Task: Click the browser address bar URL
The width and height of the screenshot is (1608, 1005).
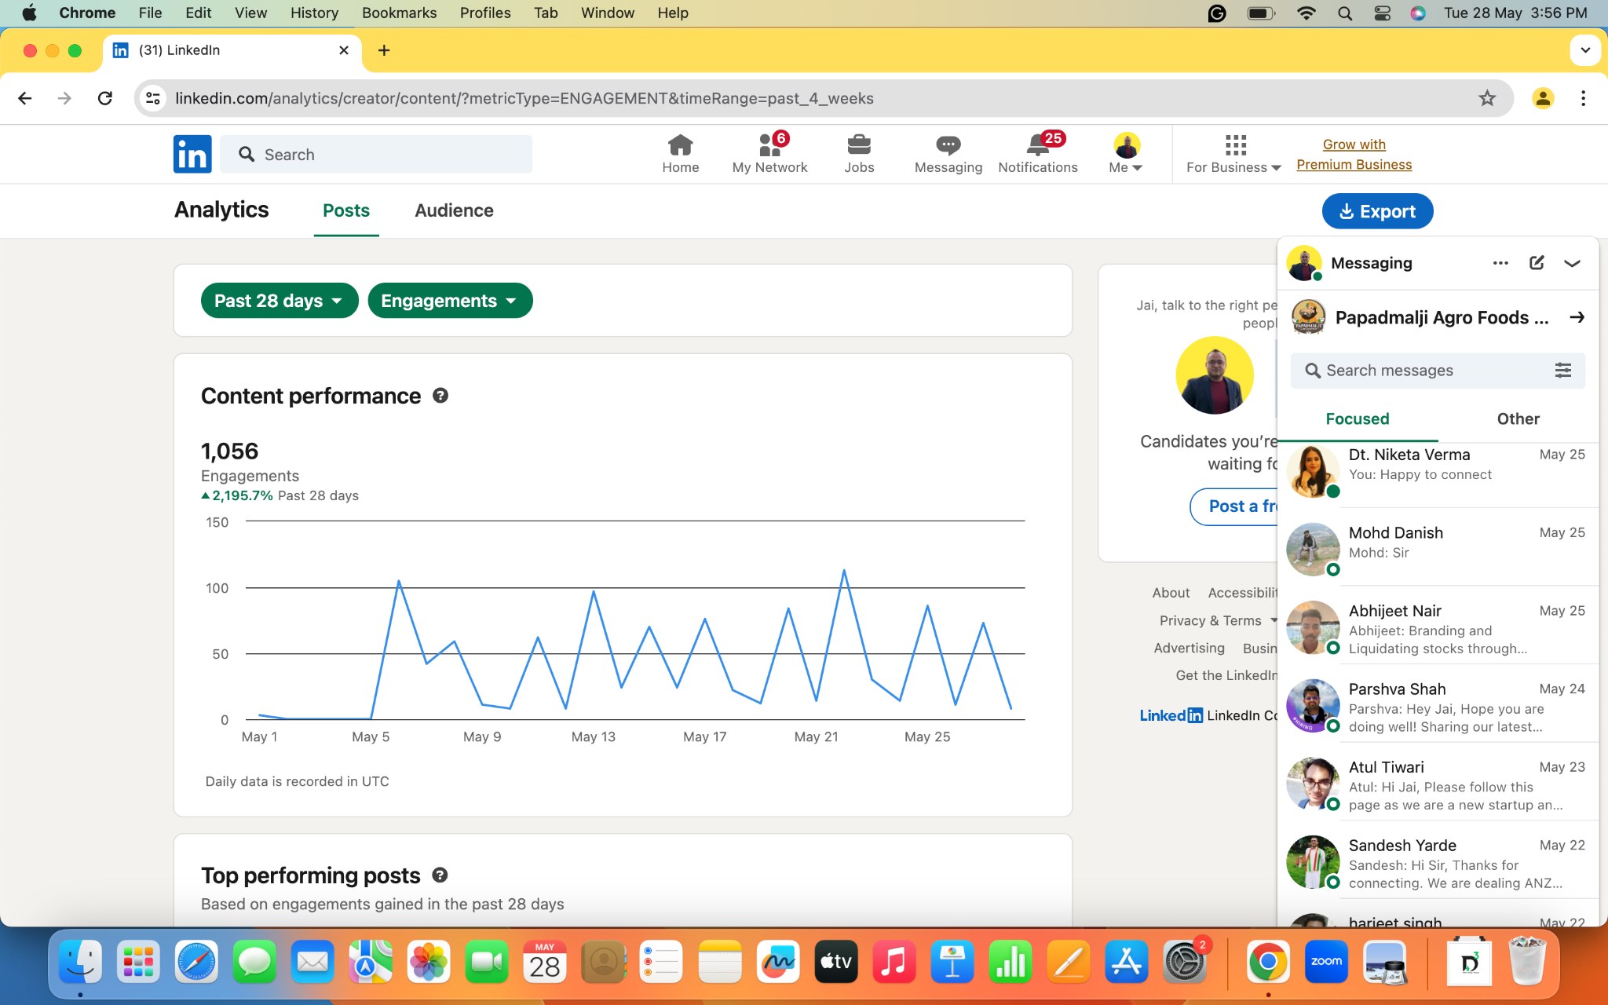Action: [x=524, y=98]
